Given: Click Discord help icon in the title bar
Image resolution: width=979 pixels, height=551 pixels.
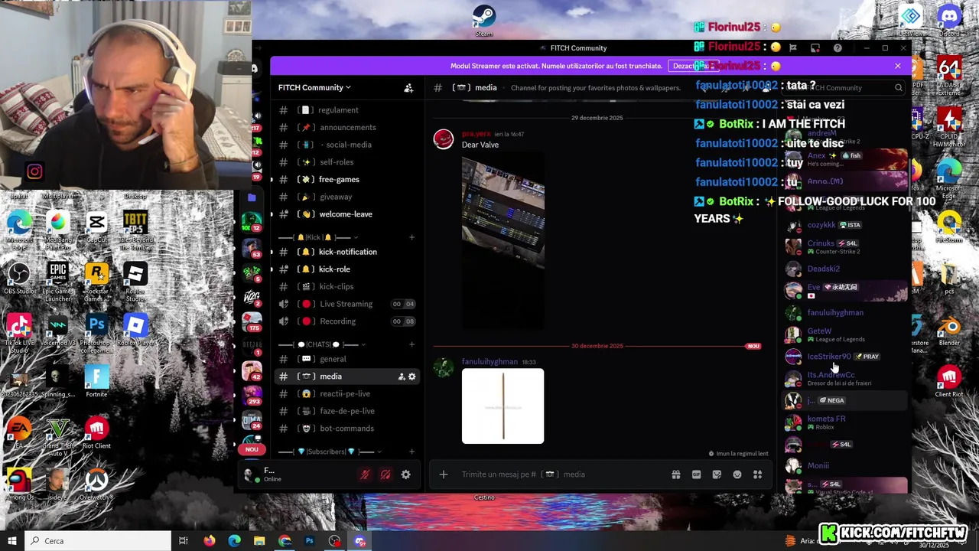Looking at the screenshot, I should pyautogui.click(x=838, y=48).
